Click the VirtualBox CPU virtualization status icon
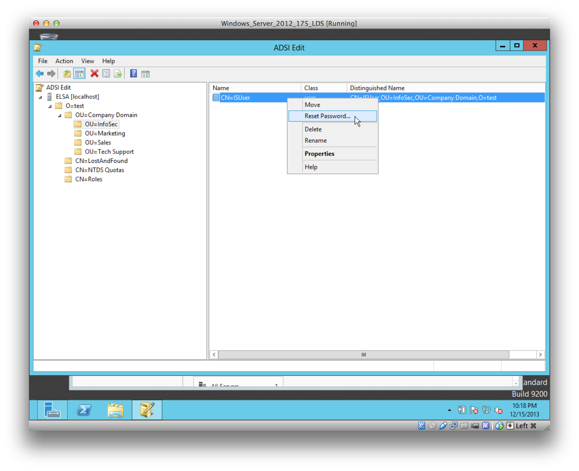The width and height of the screenshot is (579, 471). coord(486,426)
